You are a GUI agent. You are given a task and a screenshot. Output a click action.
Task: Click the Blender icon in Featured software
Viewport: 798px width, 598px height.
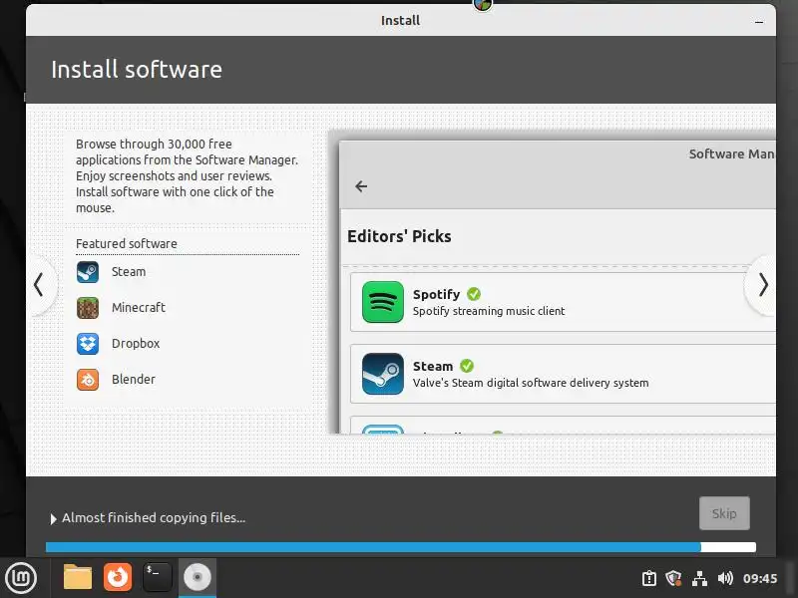click(x=88, y=380)
